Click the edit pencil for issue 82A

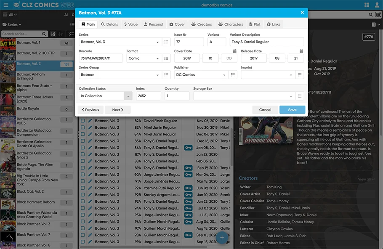click(x=90, y=121)
